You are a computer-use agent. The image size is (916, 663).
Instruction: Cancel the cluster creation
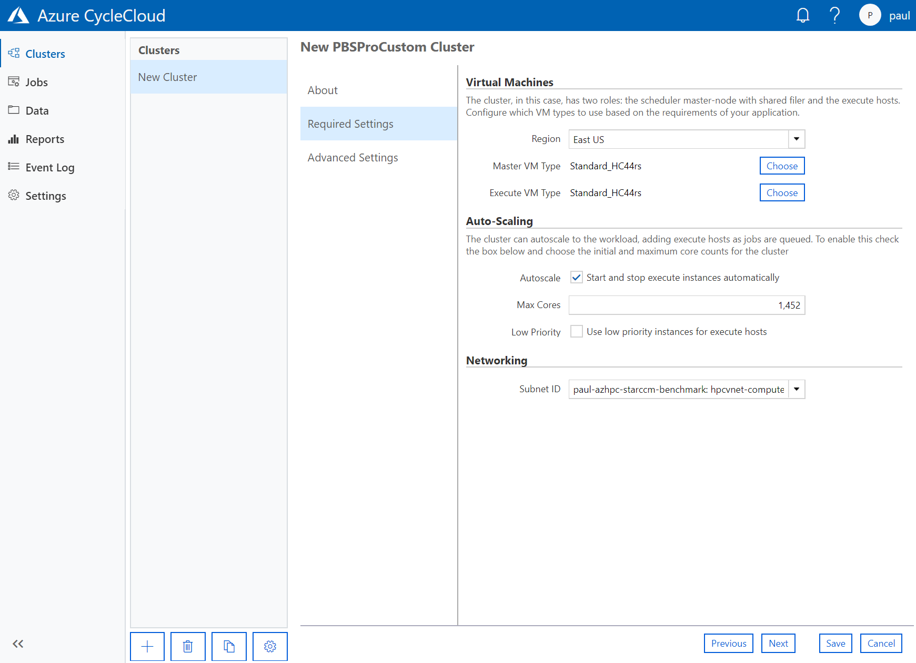(x=881, y=643)
